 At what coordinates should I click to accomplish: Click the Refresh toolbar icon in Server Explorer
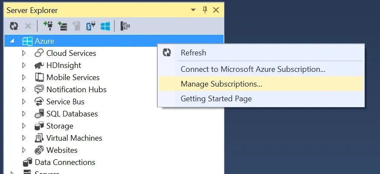14,26
